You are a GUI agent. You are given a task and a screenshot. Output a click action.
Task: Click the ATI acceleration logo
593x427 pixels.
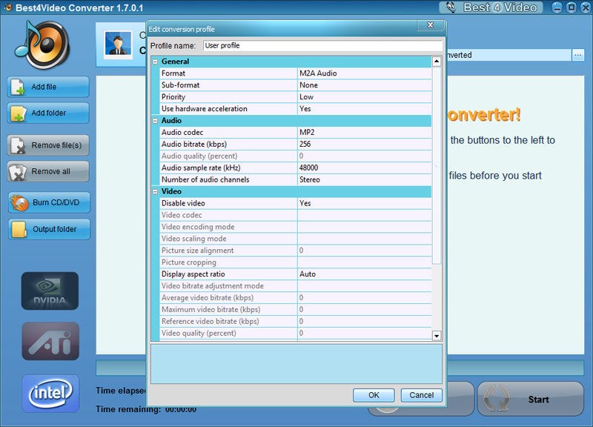click(x=50, y=341)
